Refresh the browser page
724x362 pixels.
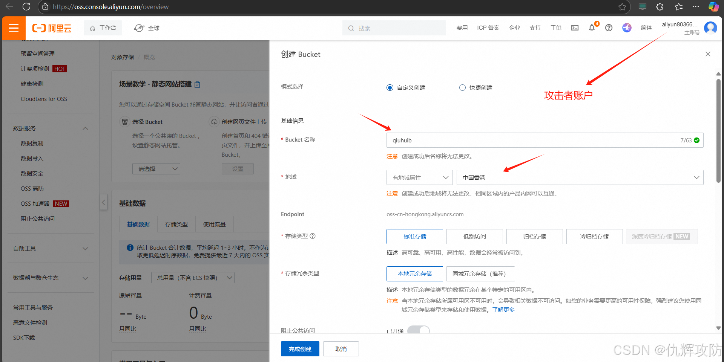(x=26, y=6)
